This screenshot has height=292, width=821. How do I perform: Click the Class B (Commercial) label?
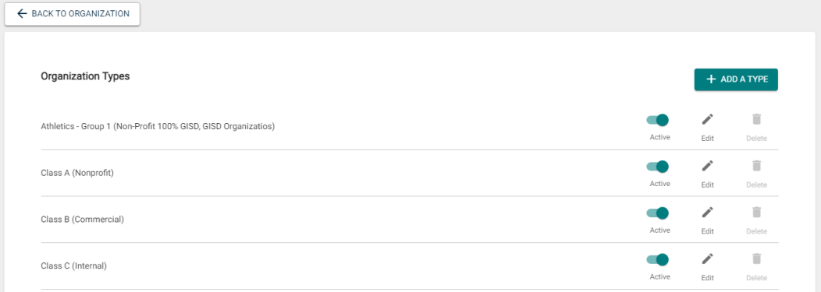point(83,220)
